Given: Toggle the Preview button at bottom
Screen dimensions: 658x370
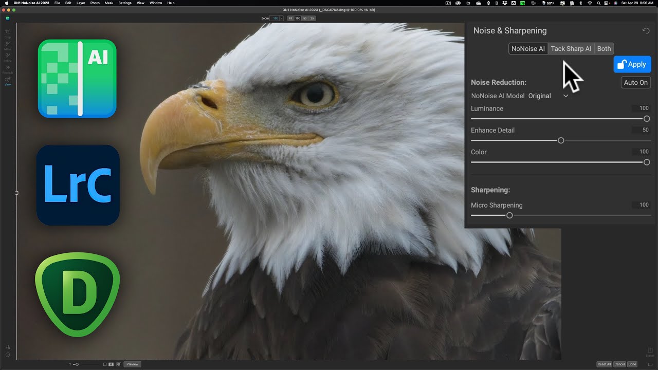Looking at the screenshot, I should tap(132, 364).
